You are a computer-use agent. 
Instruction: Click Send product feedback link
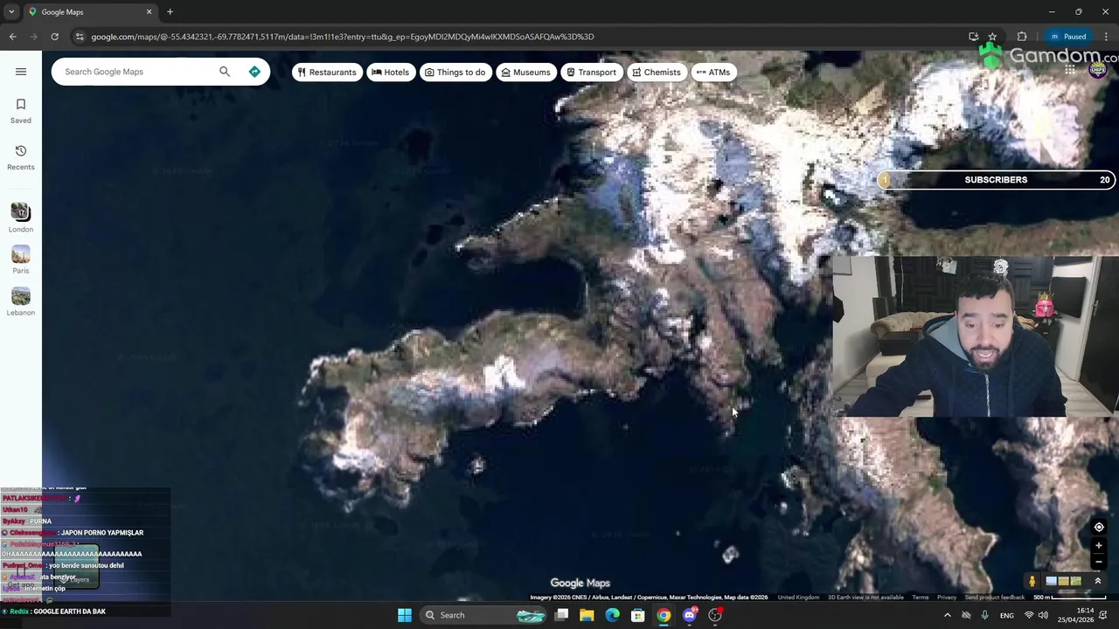pyautogui.click(x=995, y=598)
